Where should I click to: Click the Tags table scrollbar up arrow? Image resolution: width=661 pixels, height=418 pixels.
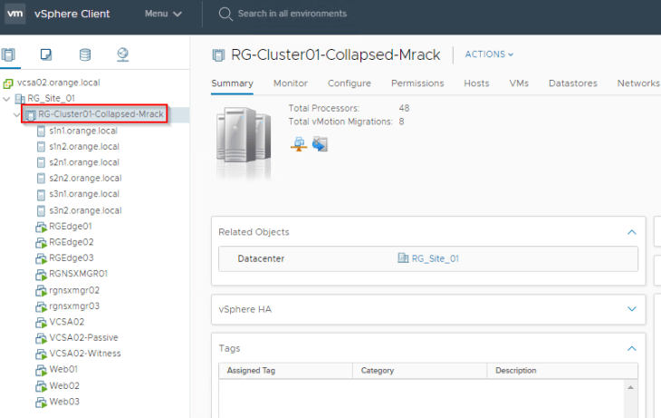[630, 387]
